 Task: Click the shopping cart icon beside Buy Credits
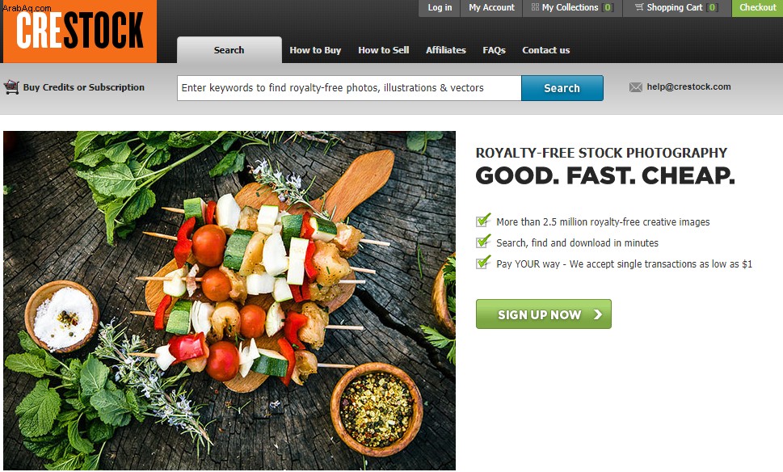11,87
